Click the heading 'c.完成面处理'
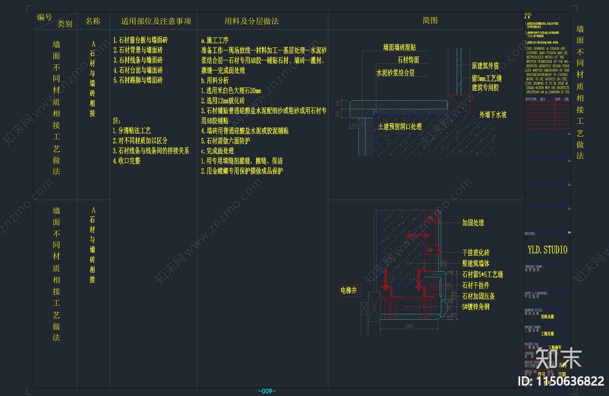Screen dimensions: 609x396 [x=217, y=151]
